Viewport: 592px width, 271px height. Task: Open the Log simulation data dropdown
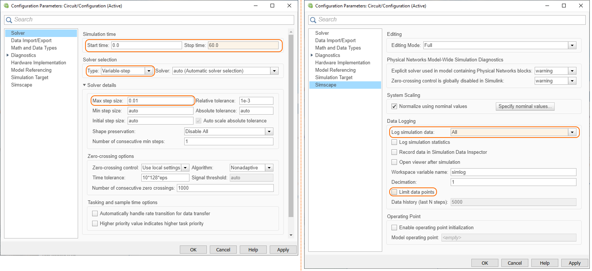tap(572, 132)
